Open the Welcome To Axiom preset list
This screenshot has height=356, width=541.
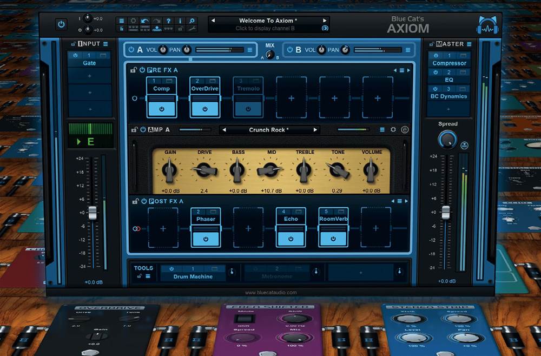(268, 21)
